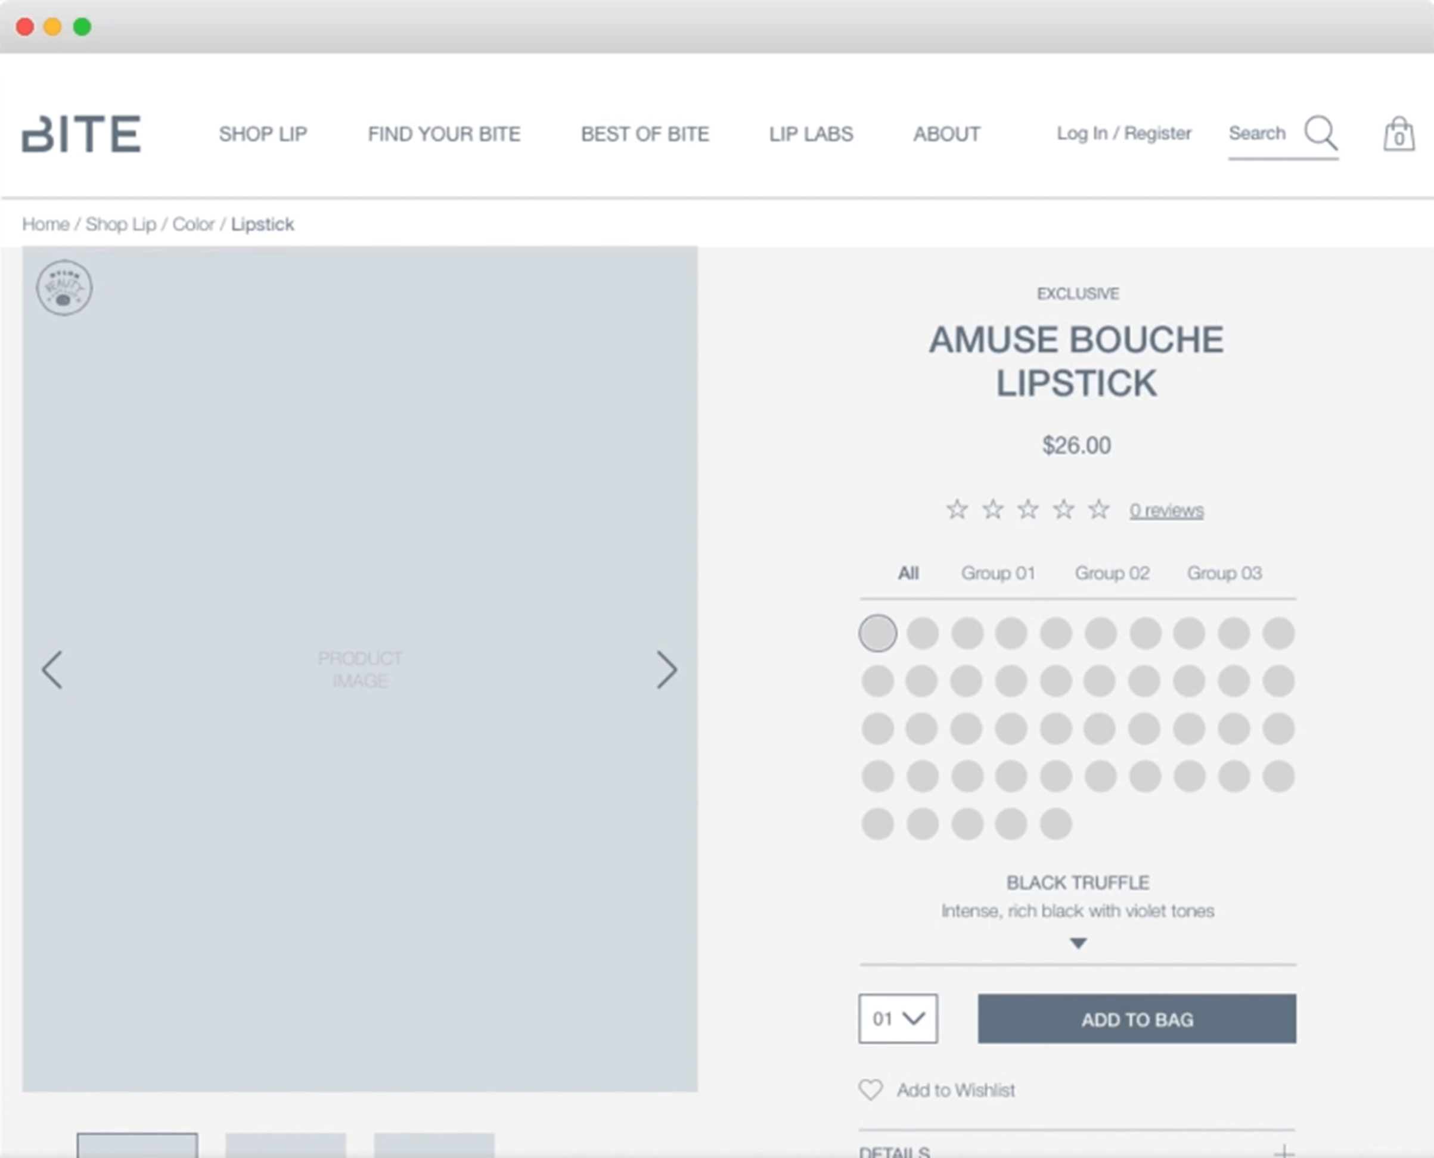Expand the DETAILS section plus icon
The height and width of the screenshot is (1158, 1434).
point(1283,1151)
